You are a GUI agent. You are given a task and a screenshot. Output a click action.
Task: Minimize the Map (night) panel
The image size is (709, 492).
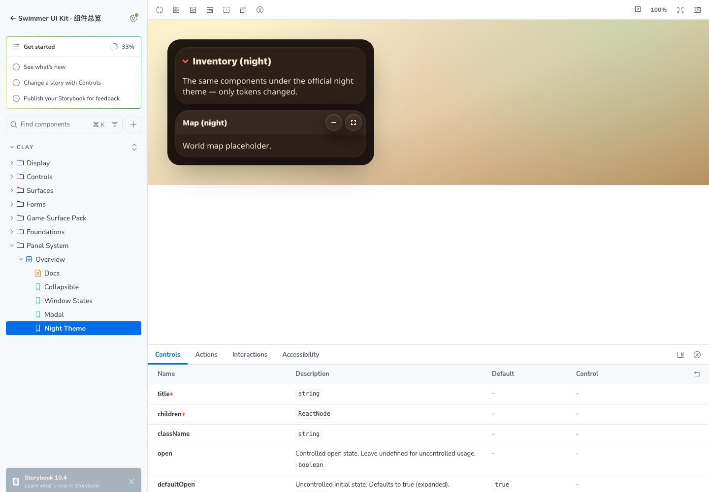point(334,123)
